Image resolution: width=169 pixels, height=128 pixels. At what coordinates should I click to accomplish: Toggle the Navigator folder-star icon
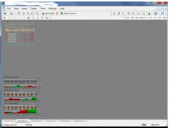pos(28,13)
